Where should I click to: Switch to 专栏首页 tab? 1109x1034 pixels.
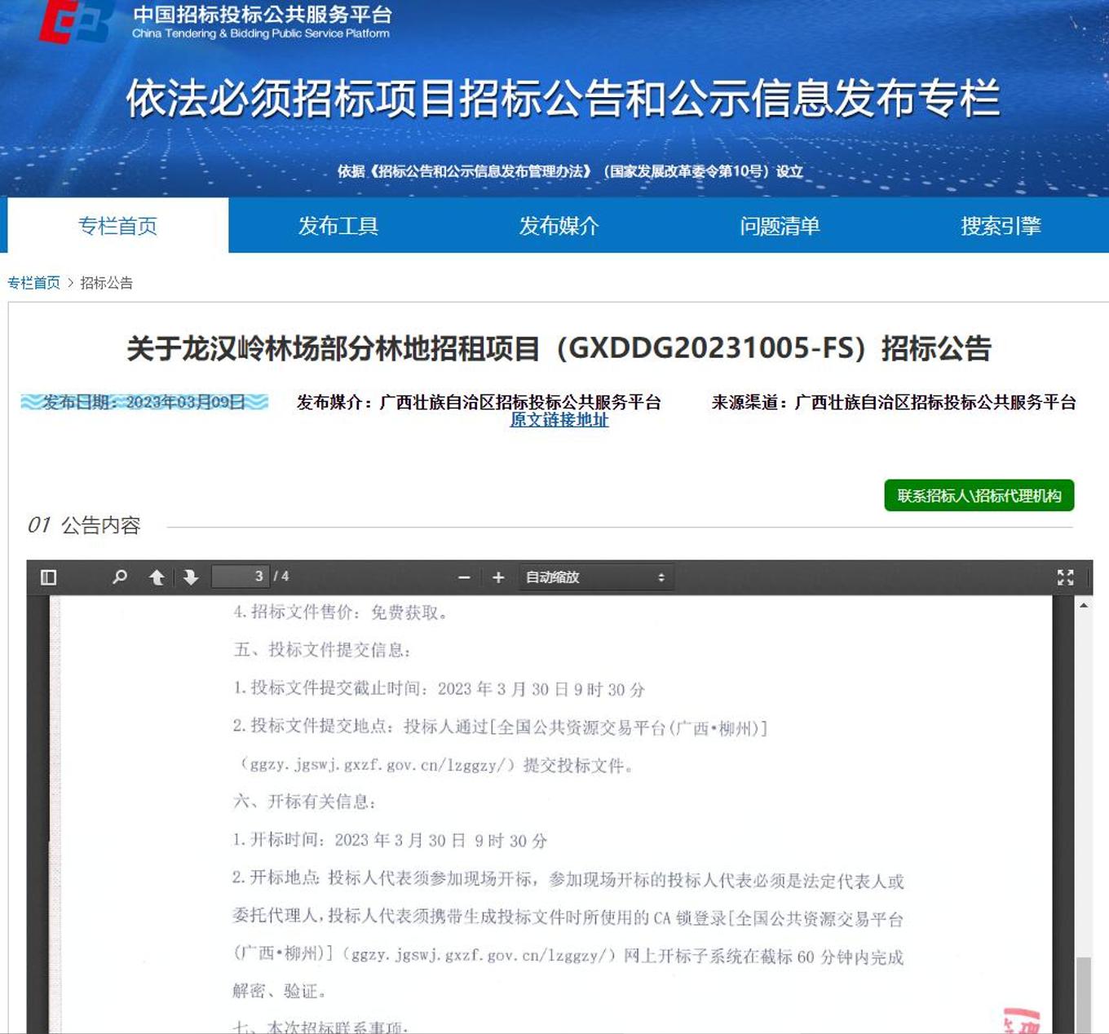coord(117,226)
